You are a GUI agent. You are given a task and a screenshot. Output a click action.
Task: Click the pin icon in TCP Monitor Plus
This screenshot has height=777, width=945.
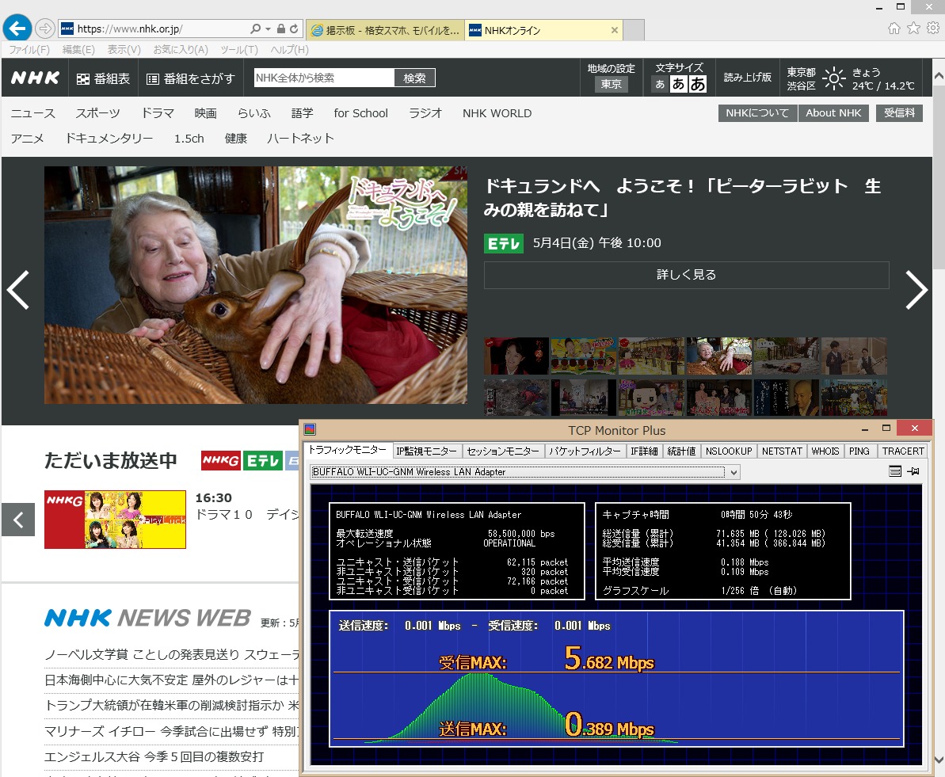913,472
